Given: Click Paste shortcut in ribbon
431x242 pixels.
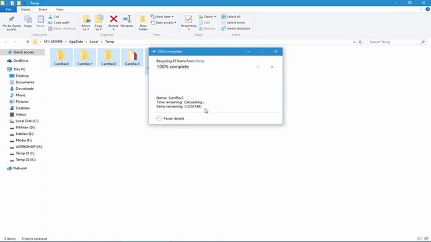Looking at the screenshot, I should 61,28.
